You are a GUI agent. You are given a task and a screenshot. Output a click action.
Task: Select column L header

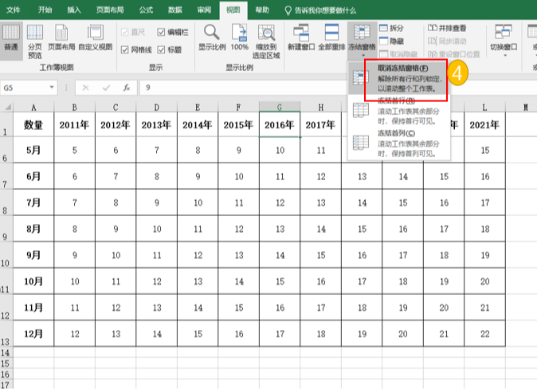point(485,108)
